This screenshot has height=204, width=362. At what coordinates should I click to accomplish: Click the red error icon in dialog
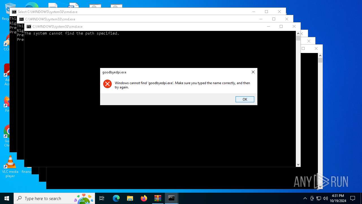tap(107, 84)
